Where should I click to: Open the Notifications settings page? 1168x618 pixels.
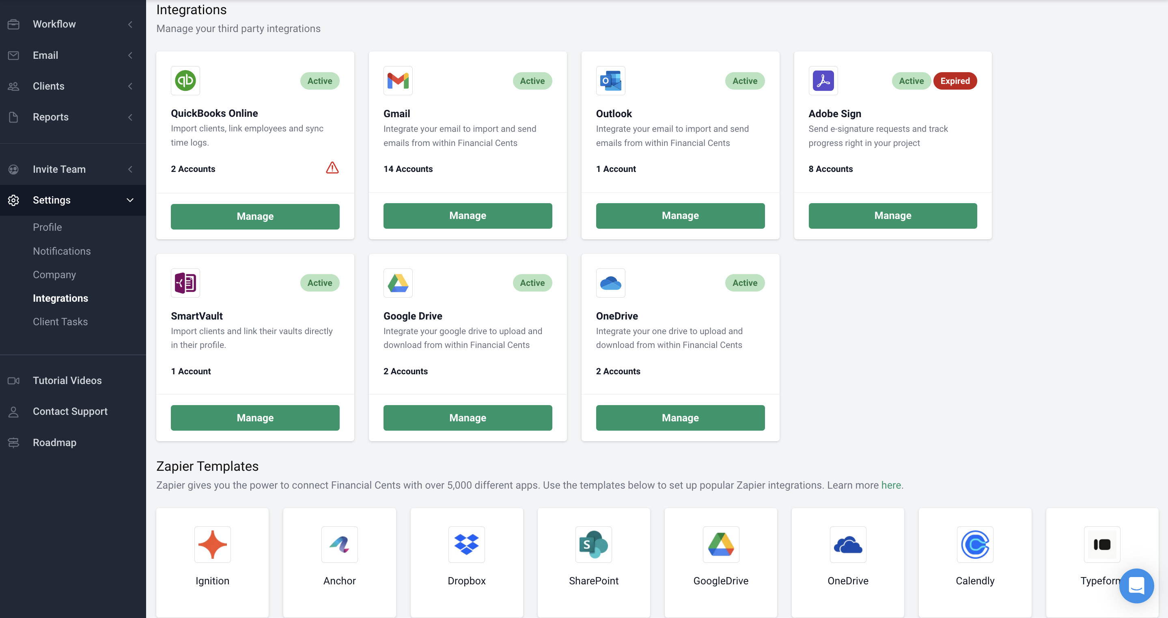(62, 251)
